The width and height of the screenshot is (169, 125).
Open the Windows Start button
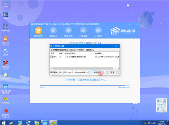click(4, 123)
